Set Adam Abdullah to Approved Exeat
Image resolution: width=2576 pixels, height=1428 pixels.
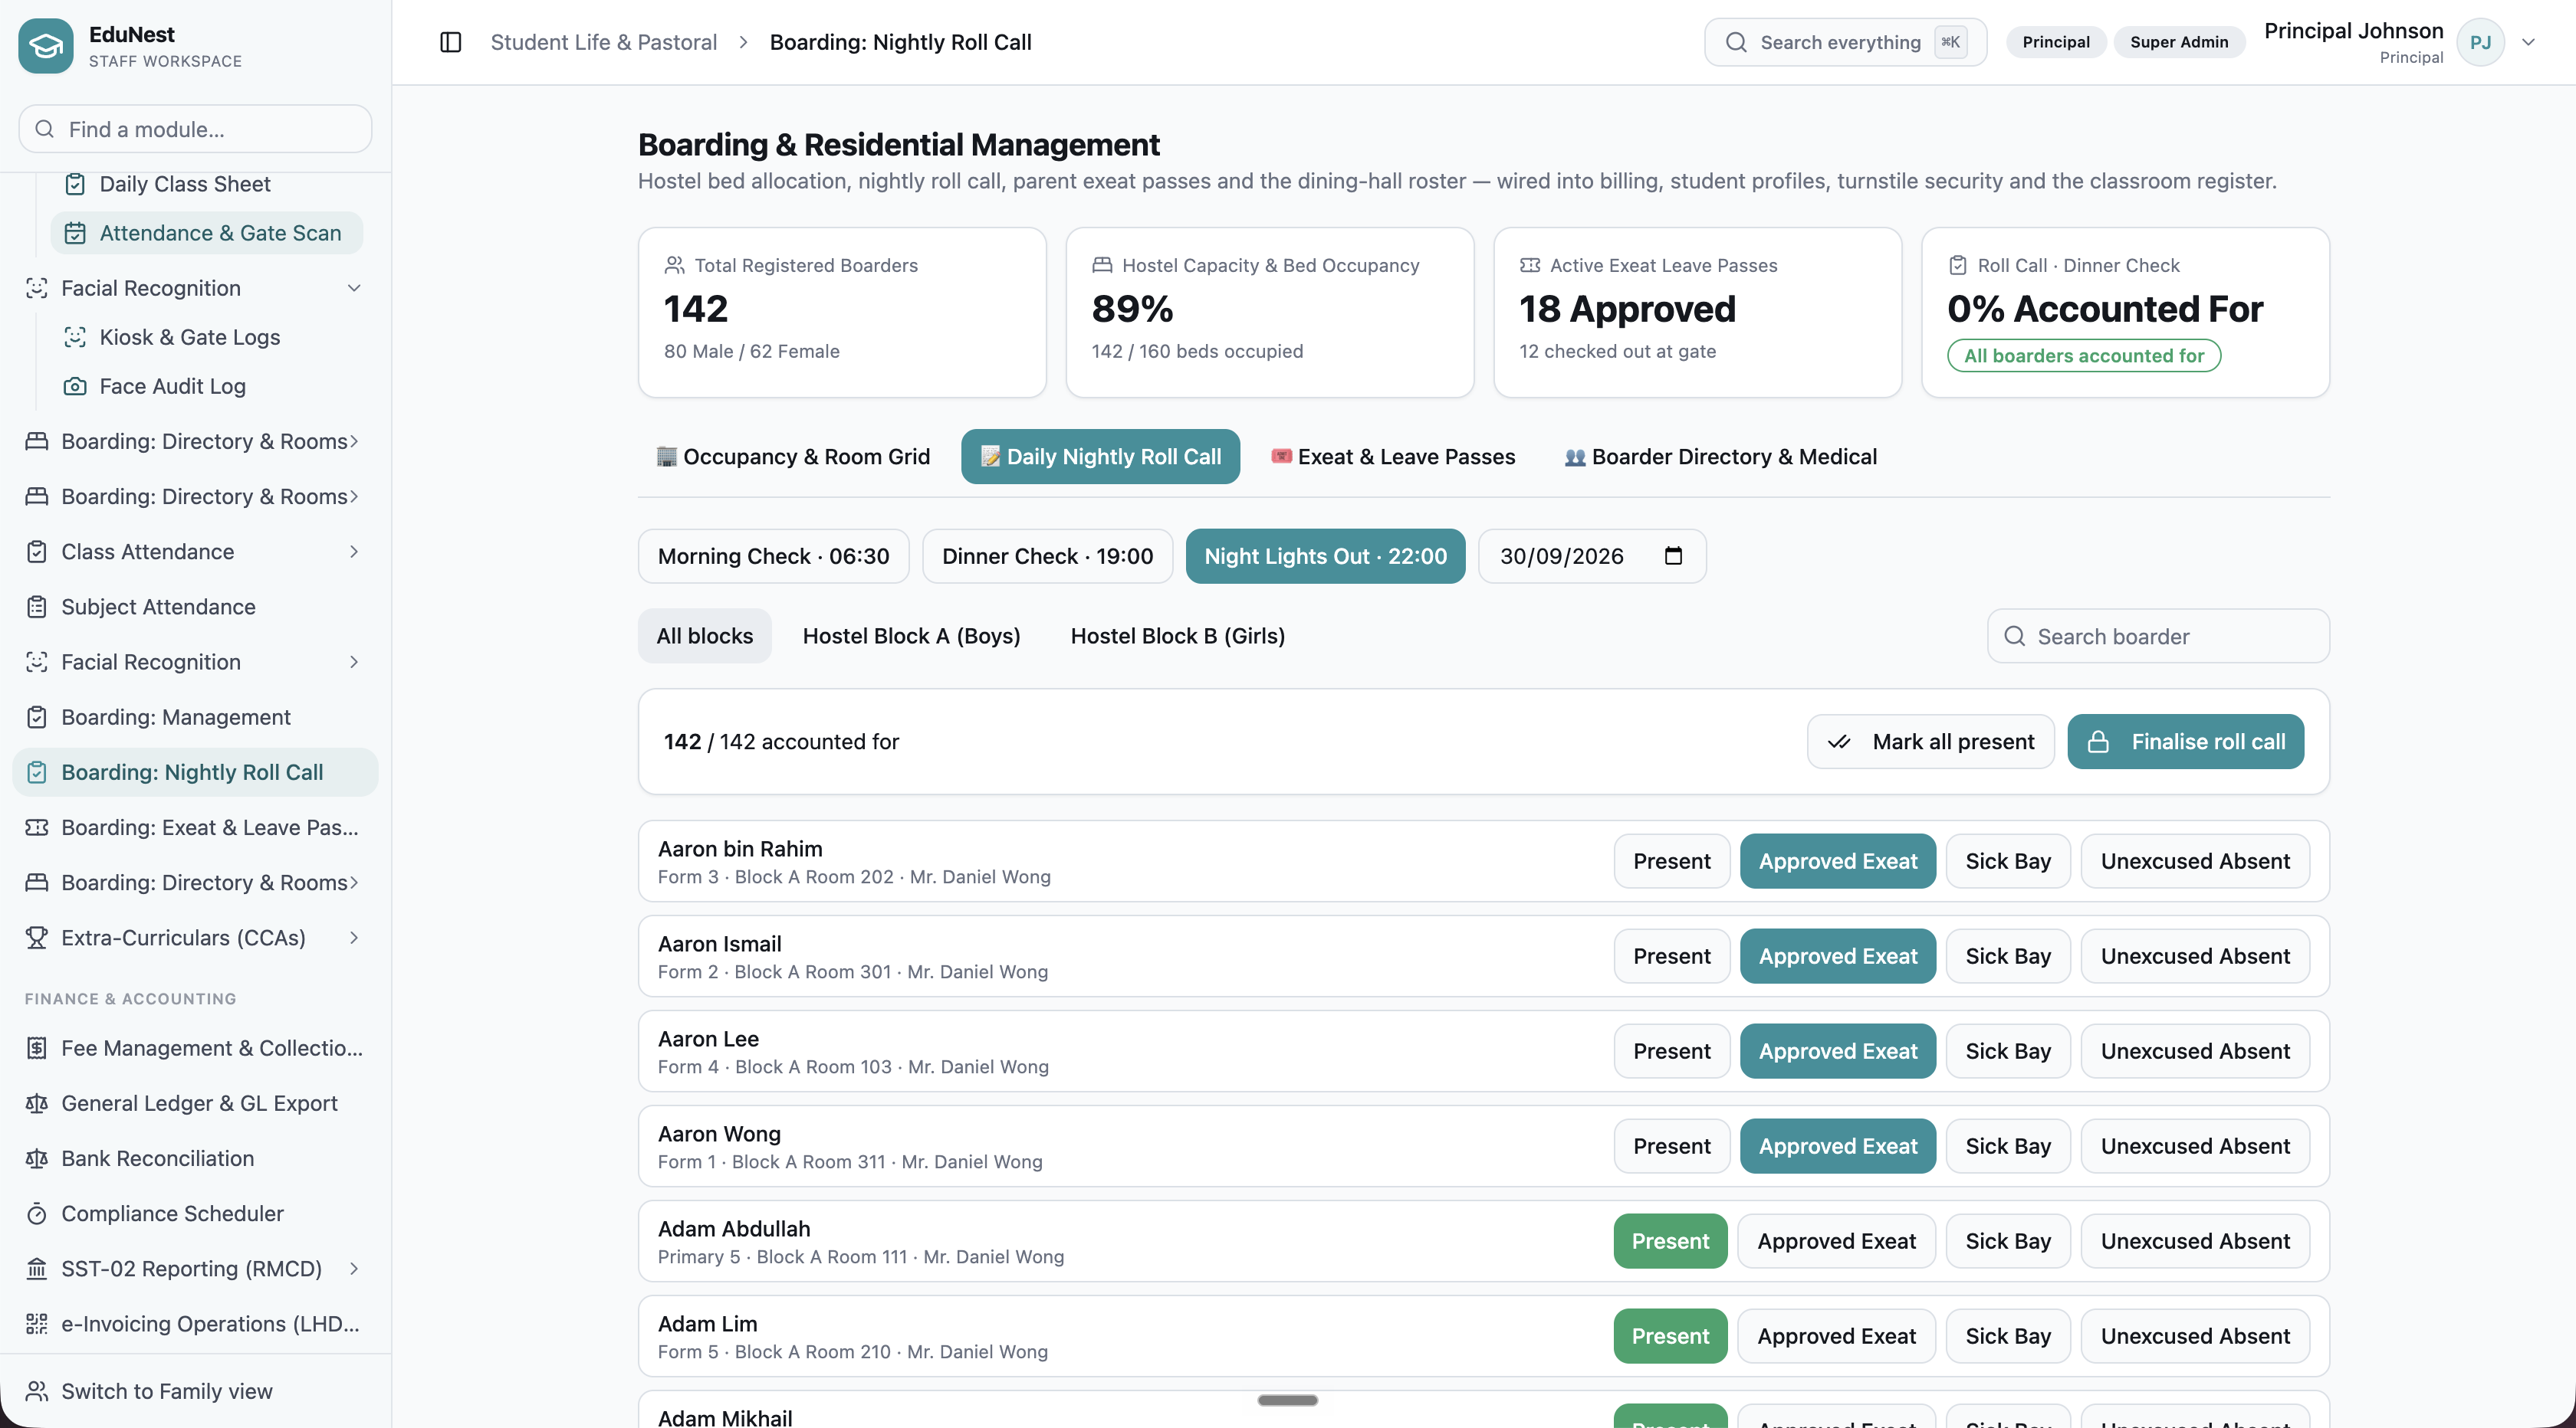pos(1837,1240)
